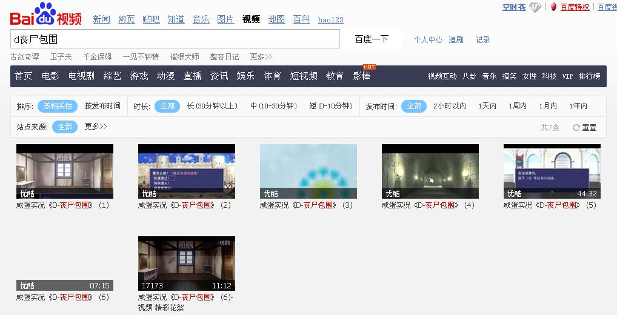Open the 网页 link in top navigation

pyautogui.click(x=126, y=19)
